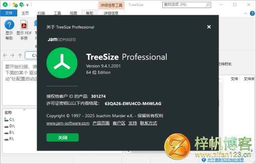Viewport: 256px width, 164px height.
Task: Switch to the 视图 ribbon tab
Action: (73, 13)
